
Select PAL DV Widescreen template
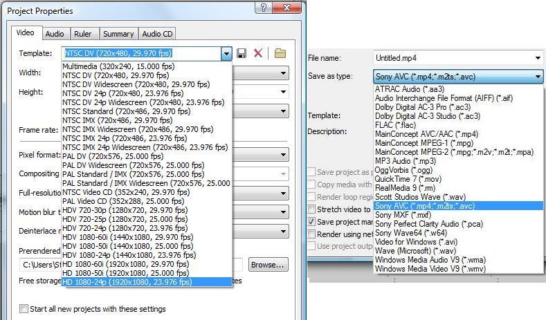[x=147, y=165]
